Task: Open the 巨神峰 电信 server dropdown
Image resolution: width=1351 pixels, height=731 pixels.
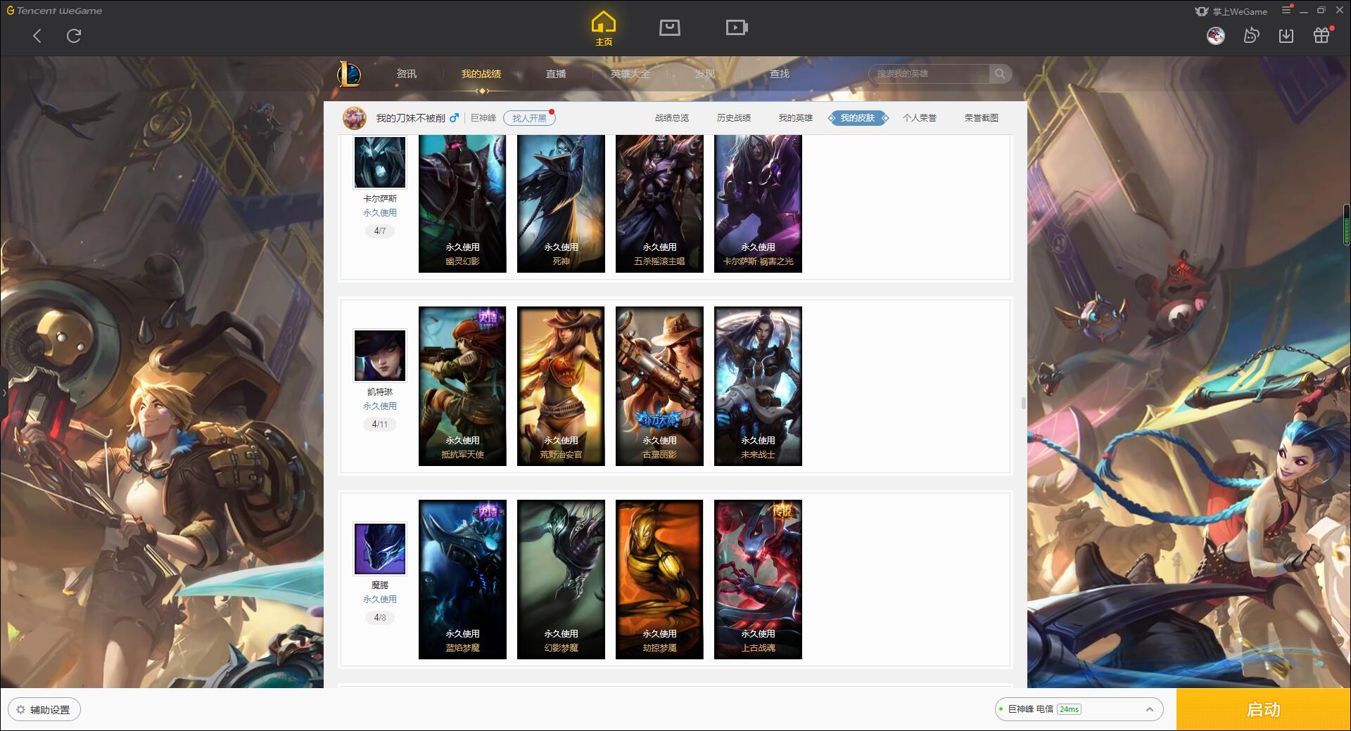Action: click(x=1079, y=709)
